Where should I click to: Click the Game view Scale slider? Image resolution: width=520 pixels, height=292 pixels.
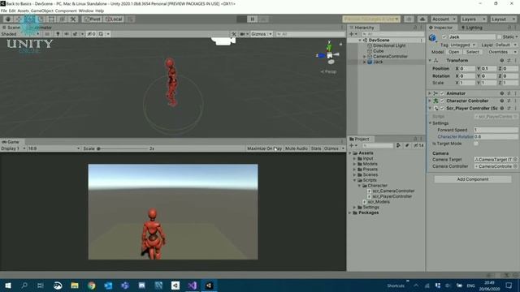tap(123, 148)
